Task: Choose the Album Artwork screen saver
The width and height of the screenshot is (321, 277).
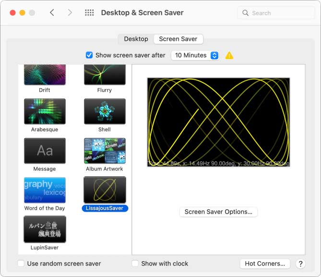Action: click(105, 151)
